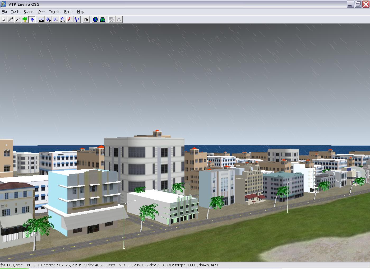
Task: Toggle the move navigation tool
Action: [x=32, y=20]
